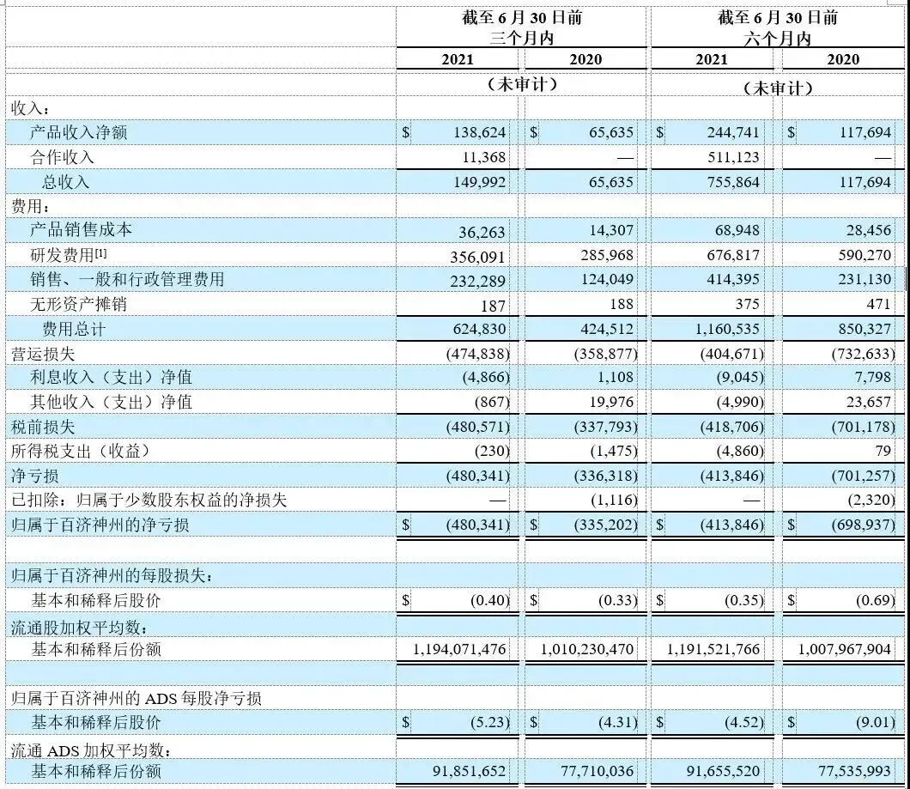Select the 产品收入净额 row label

click(78, 132)
